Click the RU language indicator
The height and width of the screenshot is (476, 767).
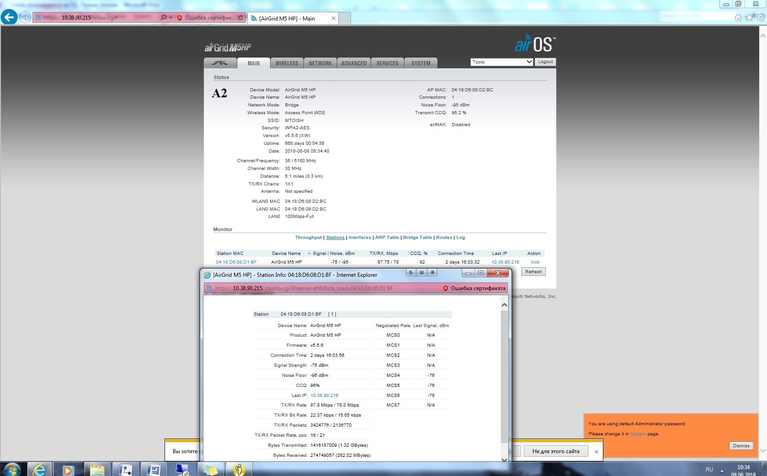[709, 470]
